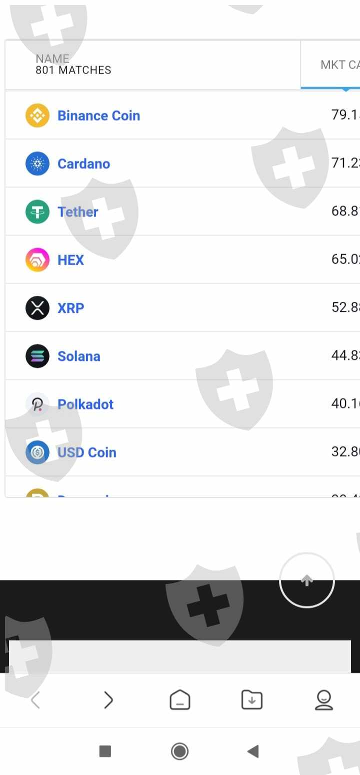360x775 pixels.
Task: Tap the USD Coin logo icon
Action: [x=37, y=453]
